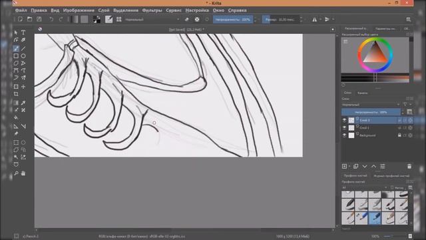This screenshot has height=240, width=426.
Task: Select the highlighted blue pencil preset
Action: point(375,218)
